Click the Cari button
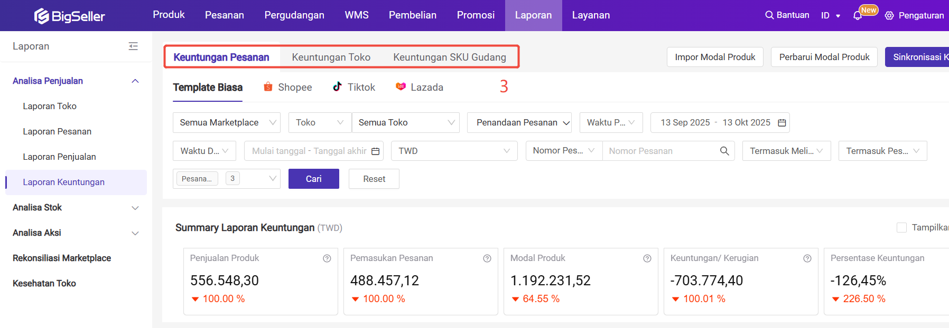This screenshot has width=949, height=328. click(x=313, y=179)
